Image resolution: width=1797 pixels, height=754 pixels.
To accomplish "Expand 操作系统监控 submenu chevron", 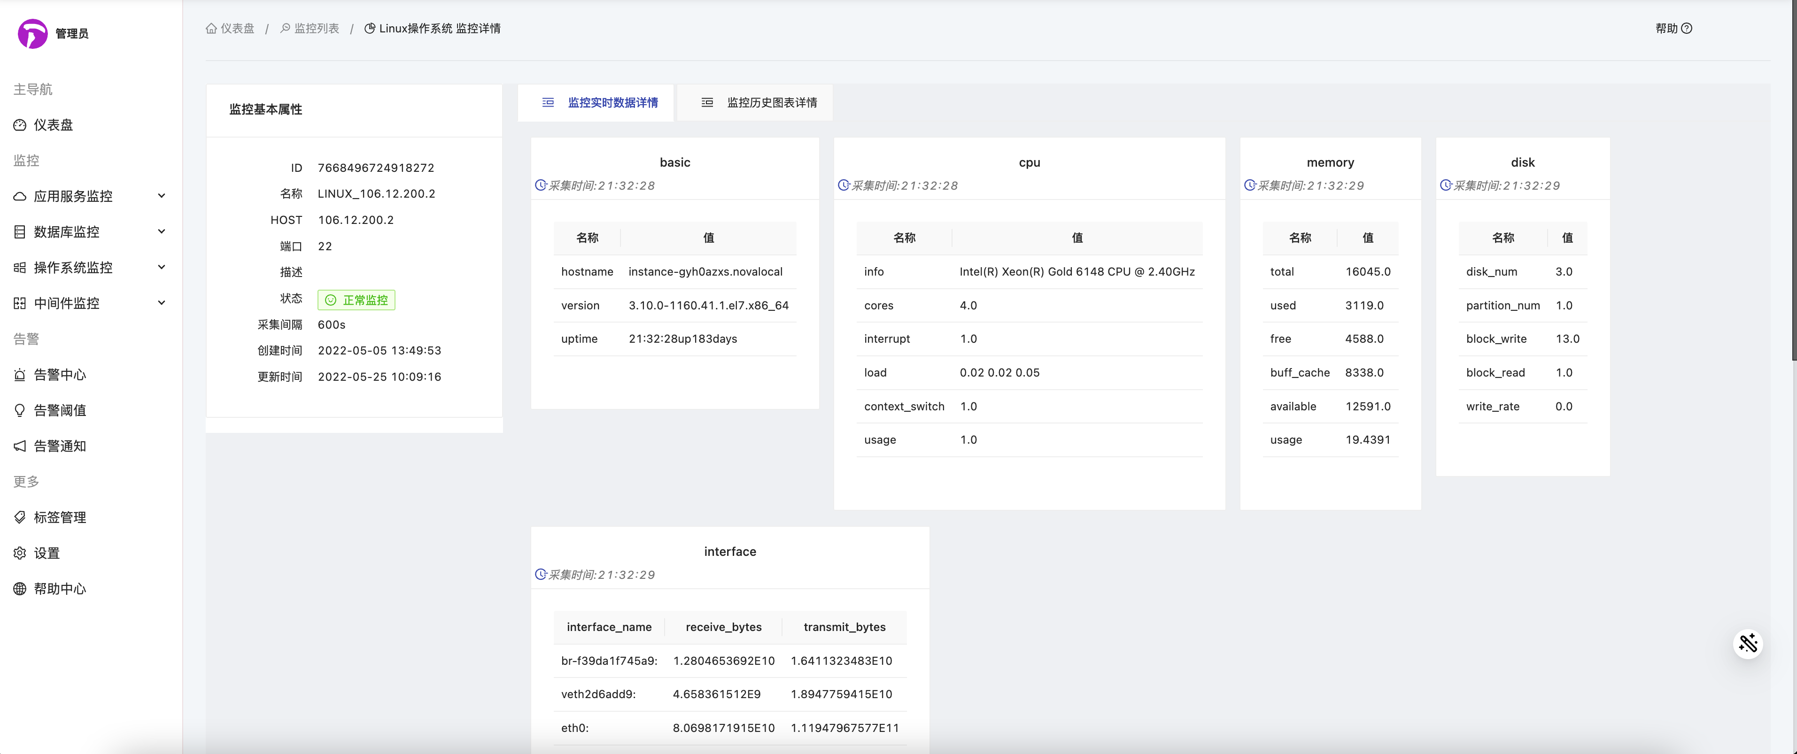I will click(x=162, y=267).
